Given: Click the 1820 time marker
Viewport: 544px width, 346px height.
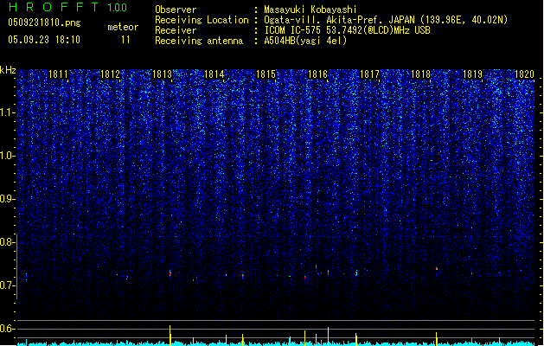Looking at the screenshot, I should (x=525, y=74).
